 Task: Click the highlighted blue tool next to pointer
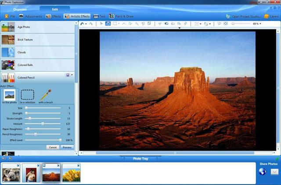tap(108, 23)
